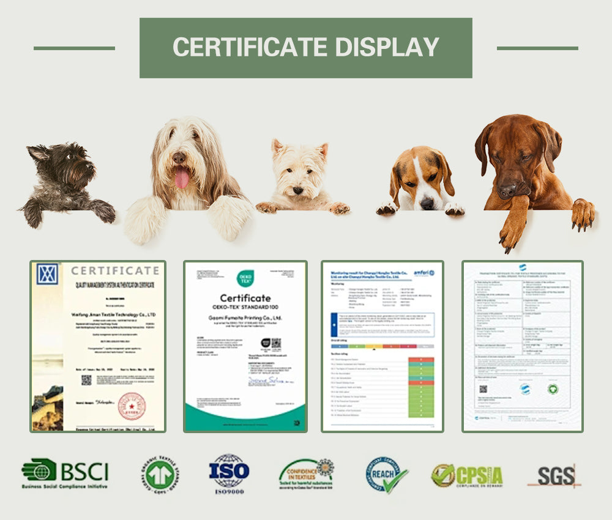
Task: Click the SGS logo
Action: (554, 475)
